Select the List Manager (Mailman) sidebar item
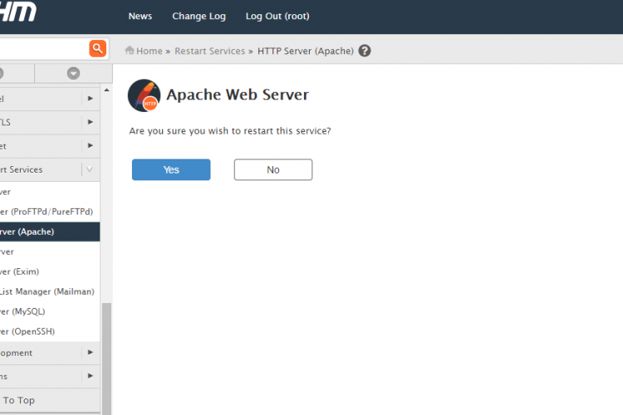Viewport: 623px width, 415px height. [50, 291]
